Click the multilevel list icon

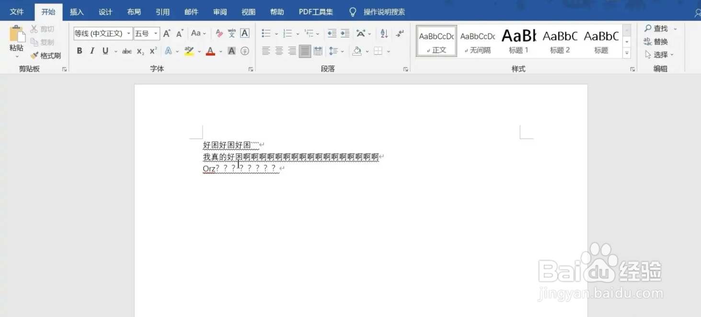(x=309, y=34)
